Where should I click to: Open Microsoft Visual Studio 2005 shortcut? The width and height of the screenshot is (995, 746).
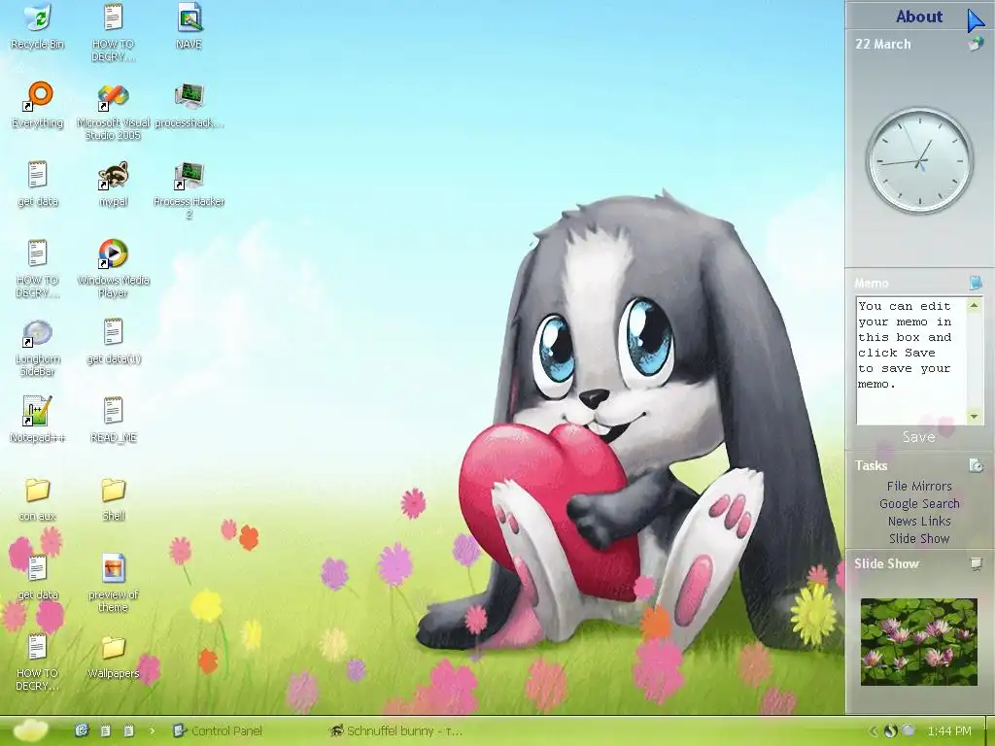point(113,112)
